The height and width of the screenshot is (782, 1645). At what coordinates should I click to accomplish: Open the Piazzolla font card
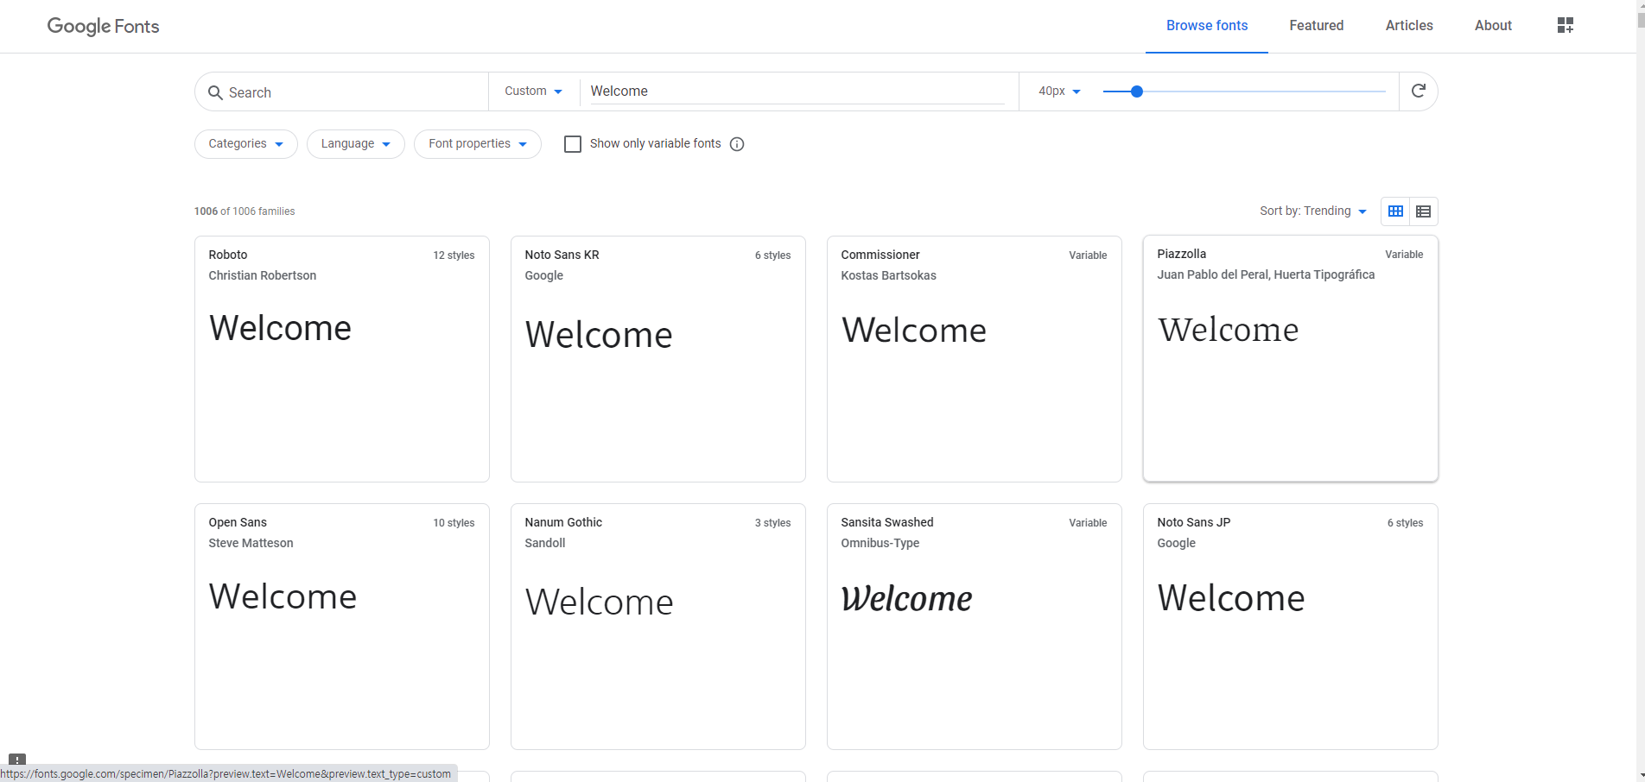pyautogui.click(x=1291, y=358)
